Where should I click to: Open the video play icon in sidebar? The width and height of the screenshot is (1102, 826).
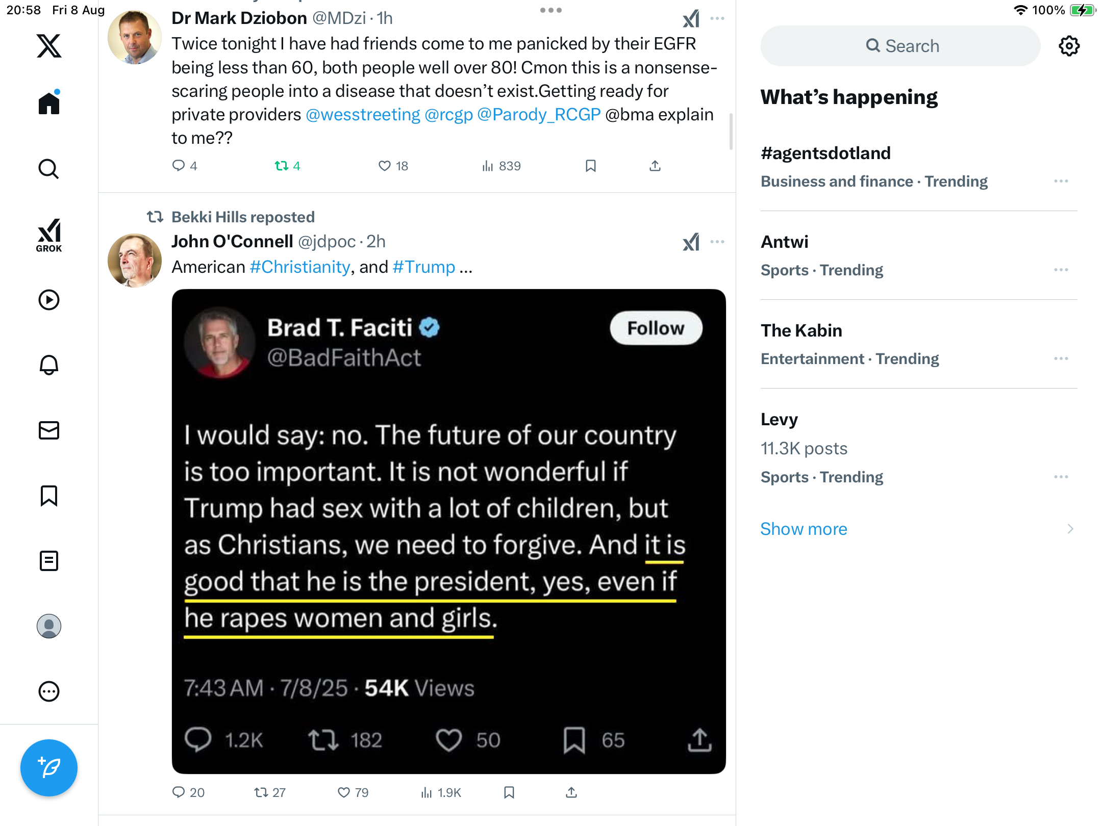tap(49, 300)
